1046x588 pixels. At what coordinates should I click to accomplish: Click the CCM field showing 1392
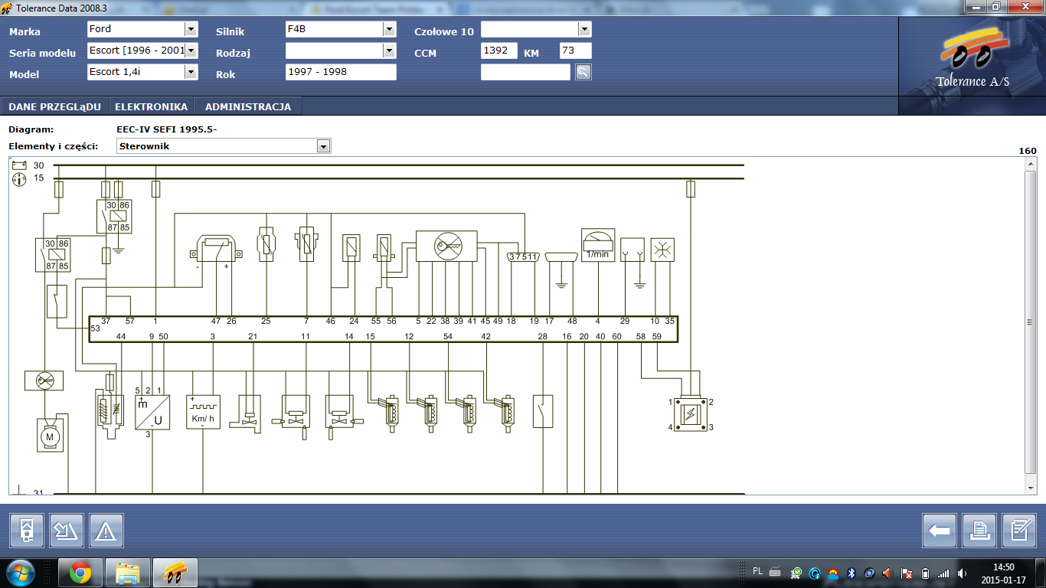click(498, 51)
